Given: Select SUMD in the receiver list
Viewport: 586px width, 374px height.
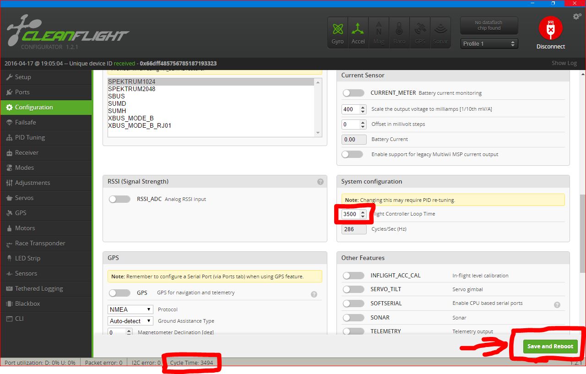Looking at the screenshot, I should [x=211, y=104].
